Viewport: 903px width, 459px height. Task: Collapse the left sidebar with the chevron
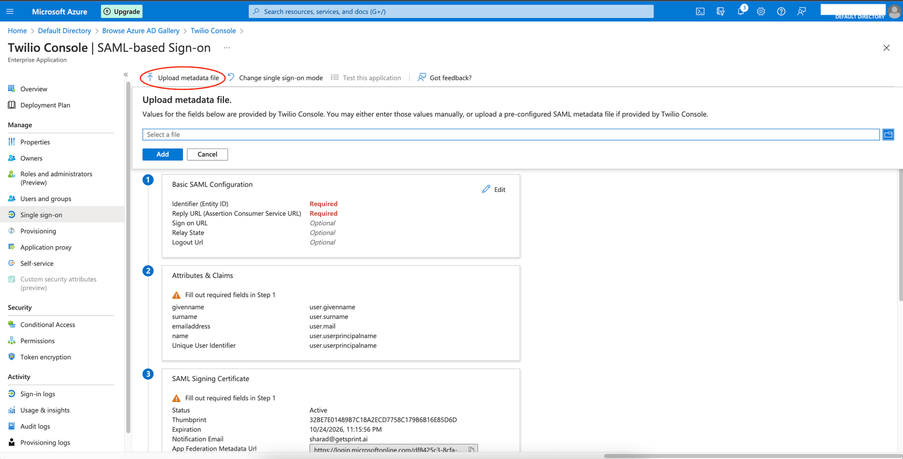pyautogui.click(x=126, y=75)
